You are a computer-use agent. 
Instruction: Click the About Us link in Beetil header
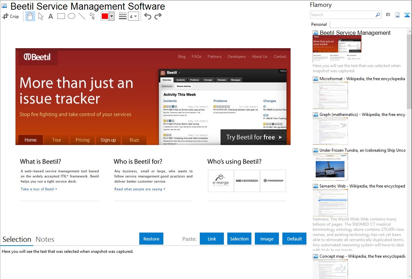260,56
